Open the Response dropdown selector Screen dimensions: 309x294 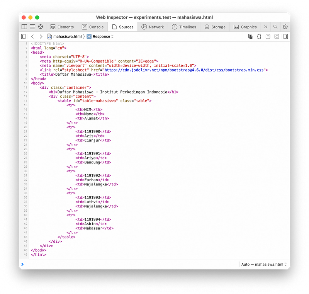tap(100, 37)
